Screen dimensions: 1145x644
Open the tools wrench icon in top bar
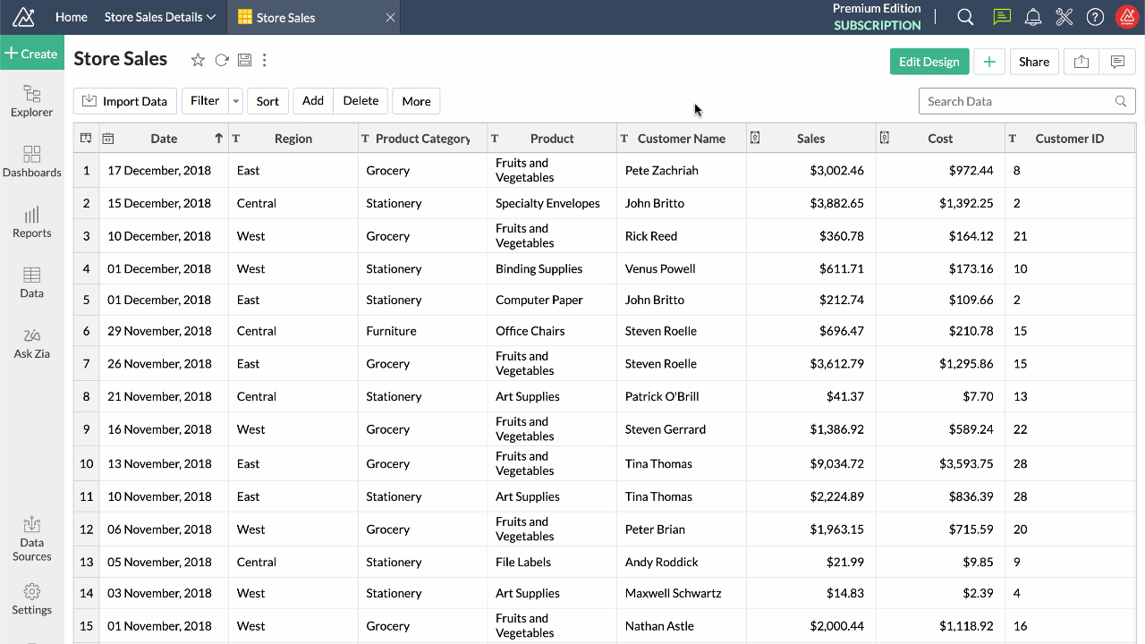point(1064,17)
